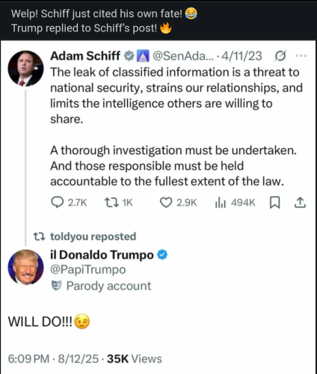Bookmark the Adam Schiff tweet
Image resolution: width=317 pixels, height=374 pixels.
coord(275,203)
